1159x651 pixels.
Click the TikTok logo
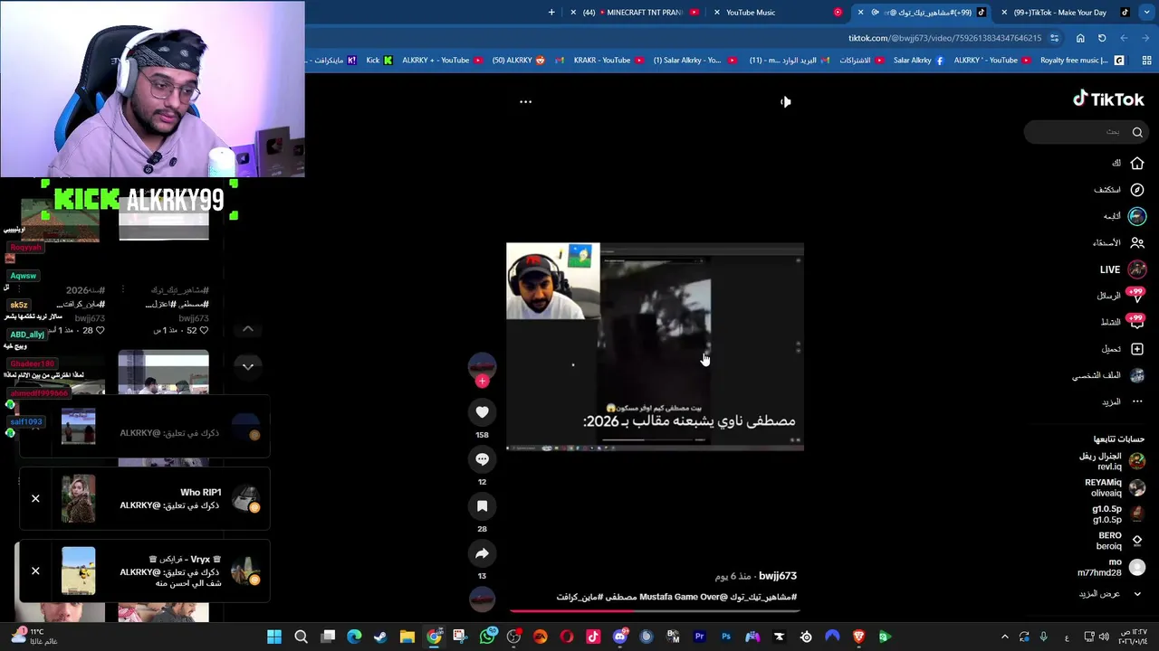pos(1108,99)
